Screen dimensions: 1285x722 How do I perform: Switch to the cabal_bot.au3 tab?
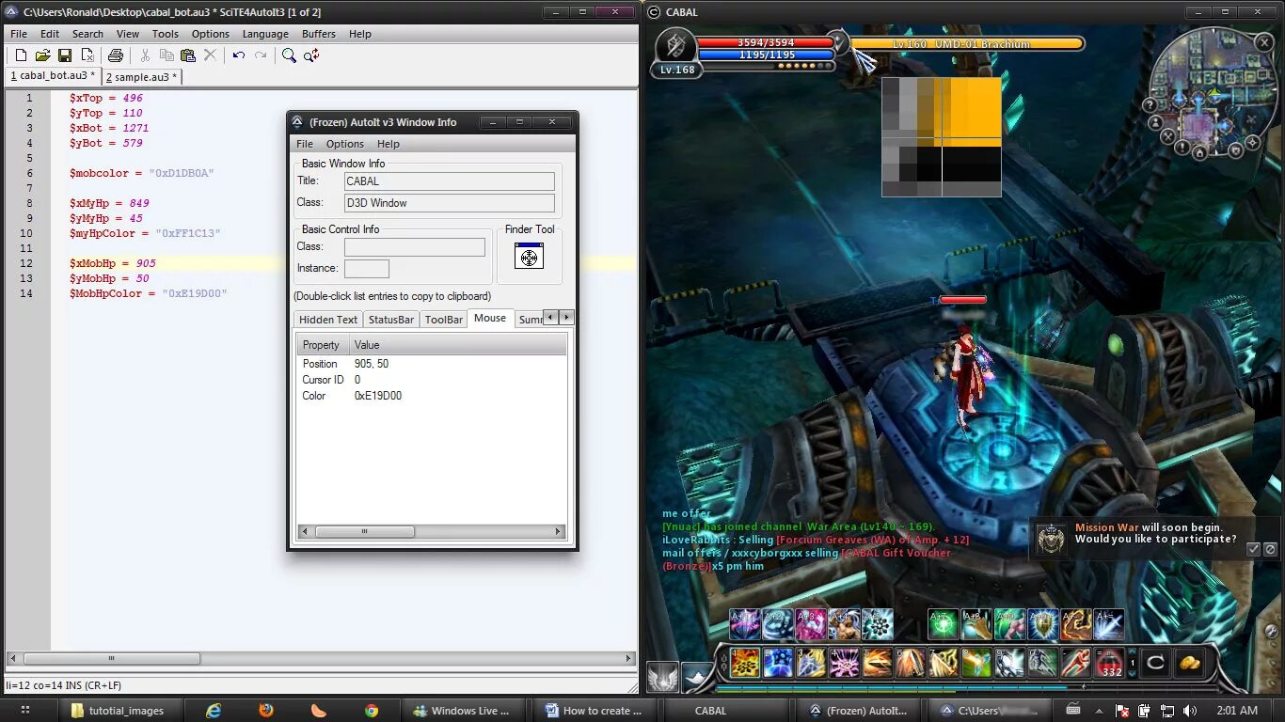click(53, 76)
